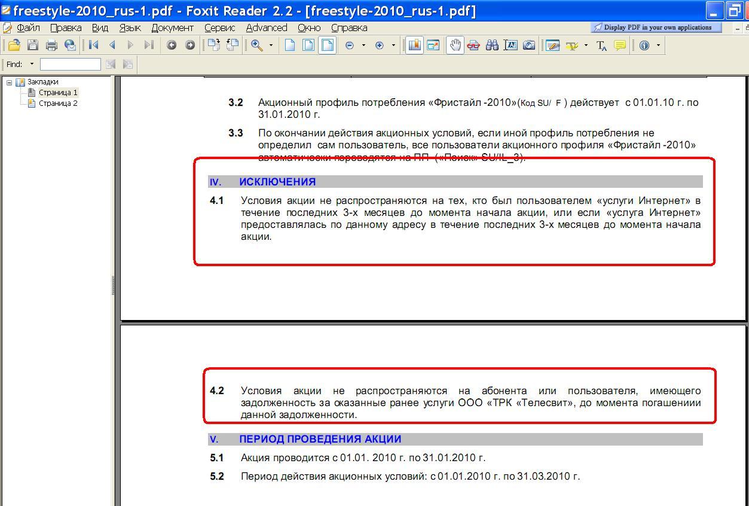Go to the first page

click(93, 45)
